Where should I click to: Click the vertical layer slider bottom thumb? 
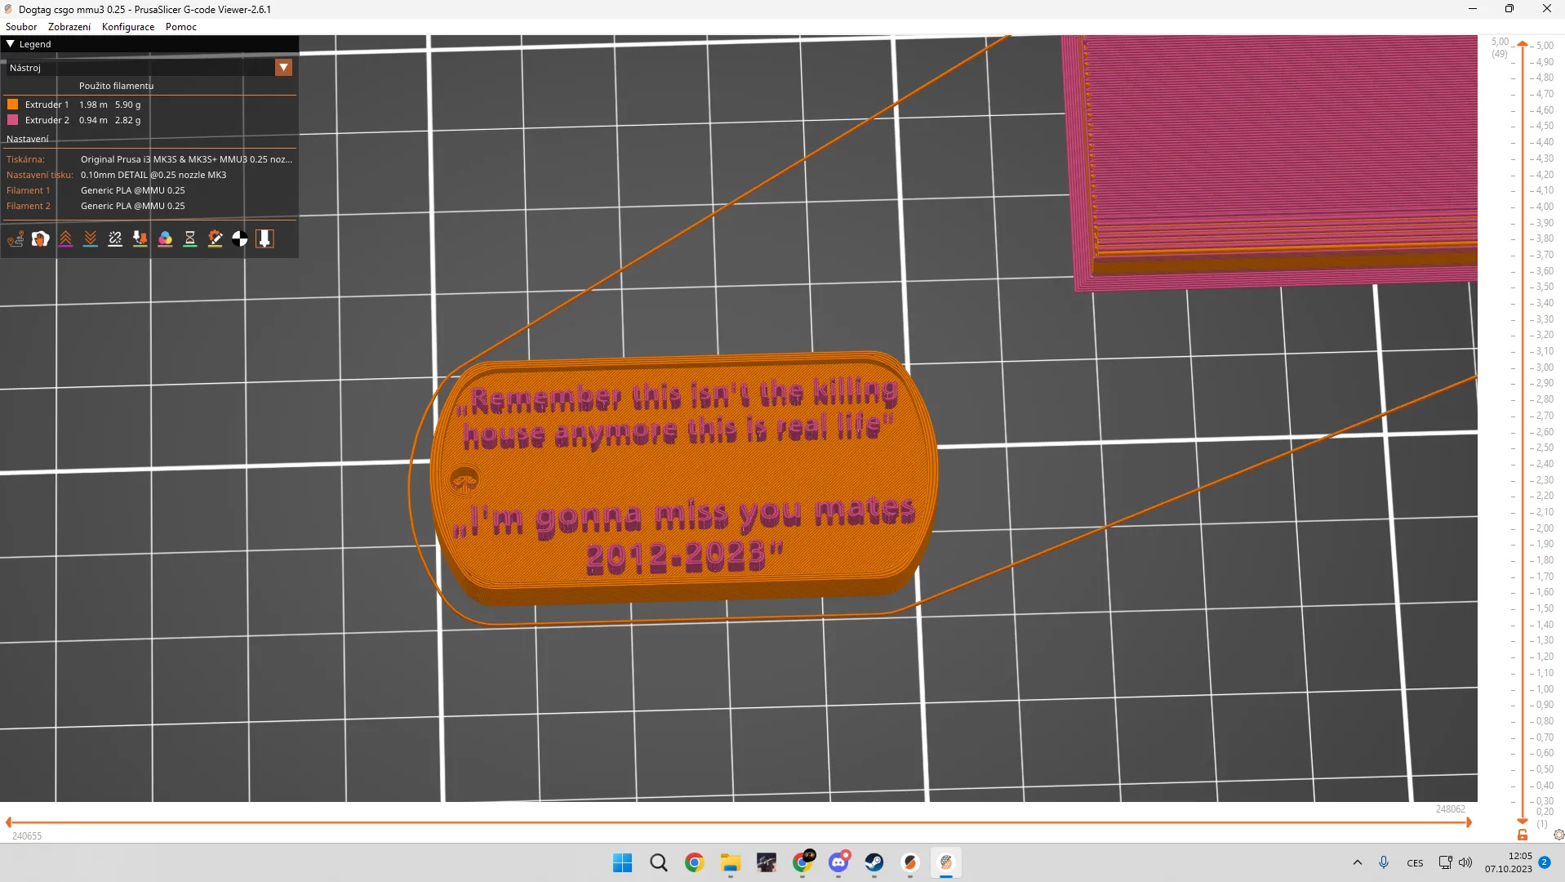[1523, 821]
